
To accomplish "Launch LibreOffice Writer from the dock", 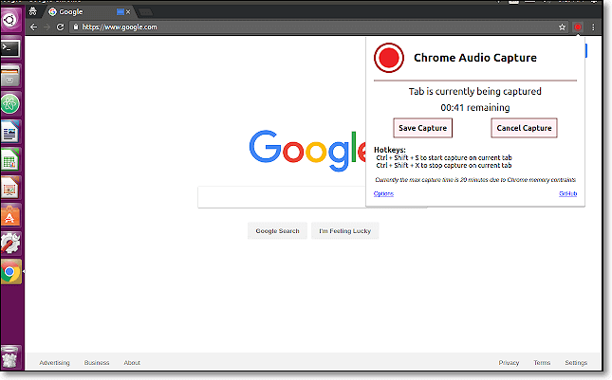I will point(10,131).
